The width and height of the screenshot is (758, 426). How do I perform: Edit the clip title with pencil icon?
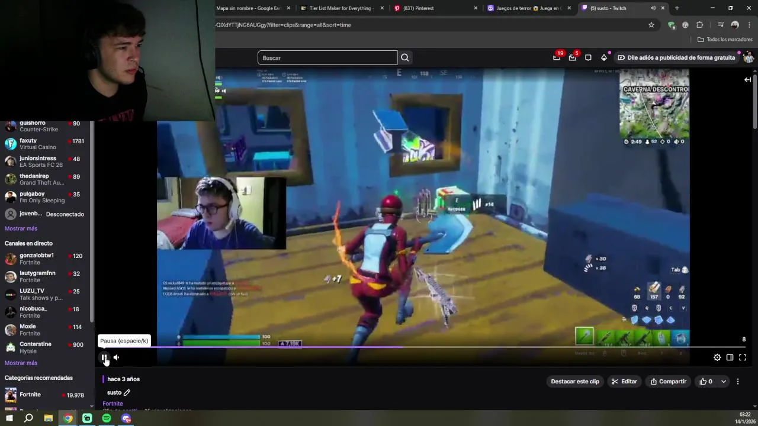pyautogui.click(x=127, y=392)
